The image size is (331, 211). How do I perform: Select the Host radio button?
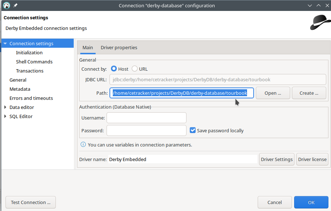(114, 69)
